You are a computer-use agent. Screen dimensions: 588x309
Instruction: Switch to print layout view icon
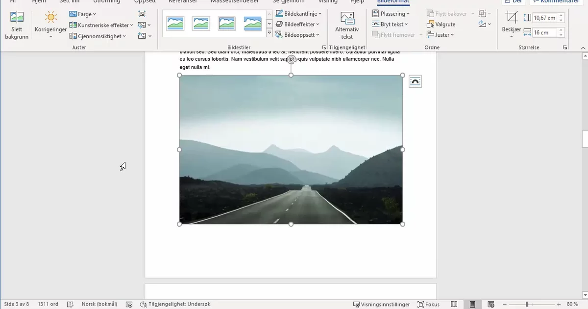click(x=472, y=305)
